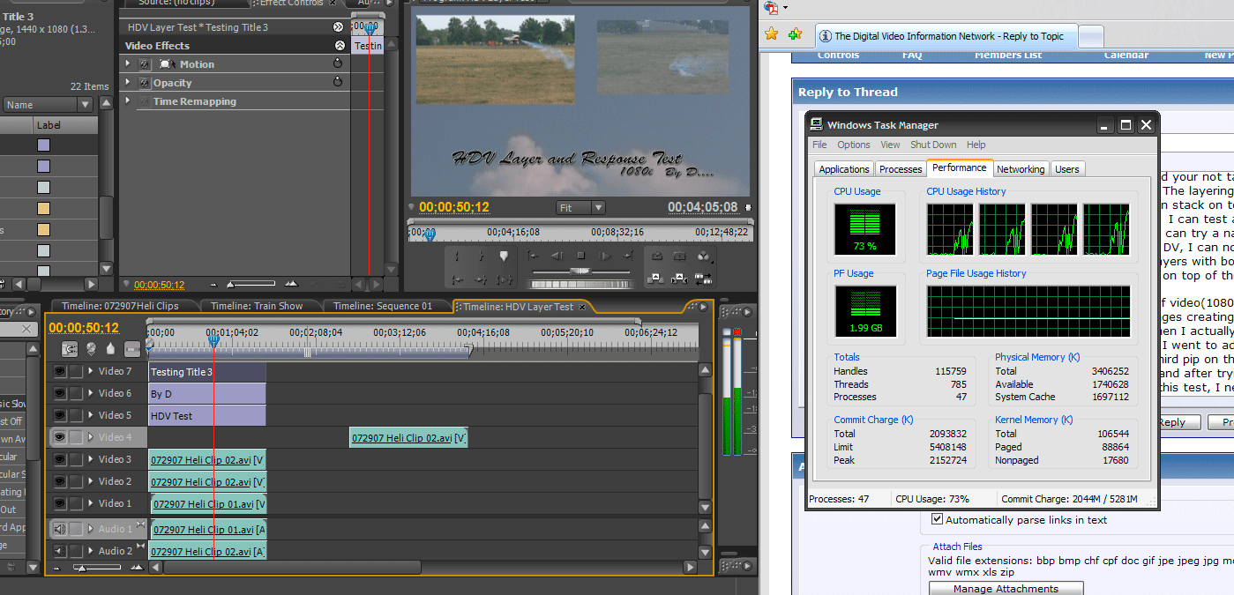This screenshot has height=595, width=1234.
Task: Toggle Snap in the timeline header
Action: 71,349
